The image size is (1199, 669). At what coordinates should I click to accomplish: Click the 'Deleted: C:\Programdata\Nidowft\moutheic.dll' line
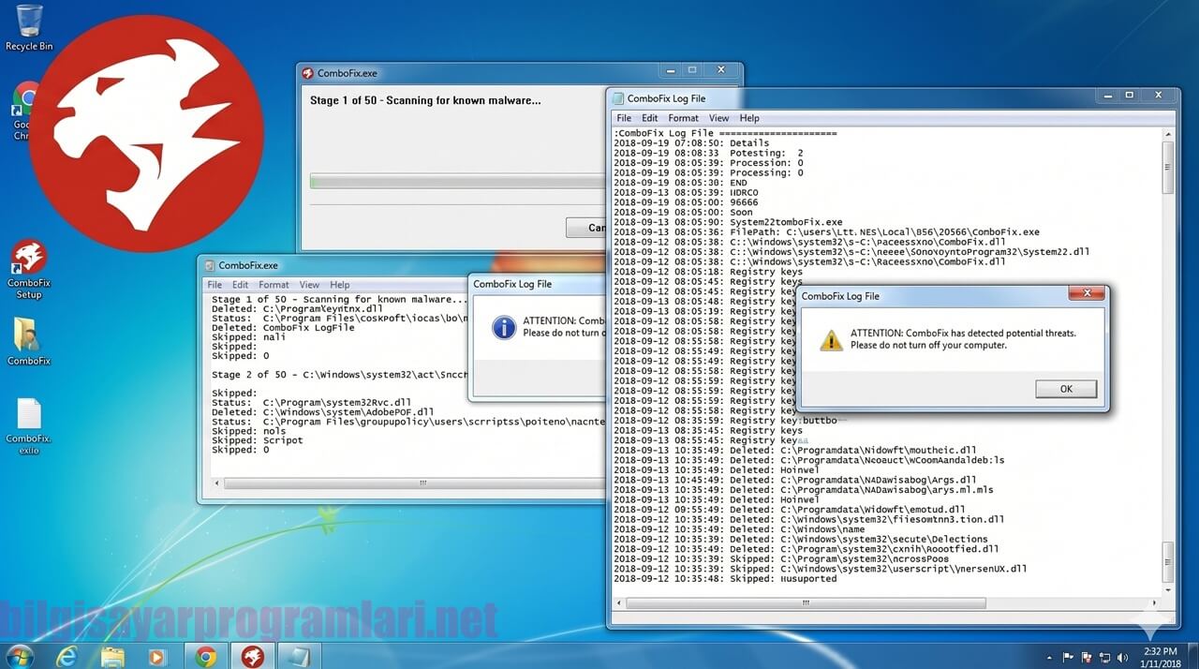pyautogui.click(x=795, y=450)
